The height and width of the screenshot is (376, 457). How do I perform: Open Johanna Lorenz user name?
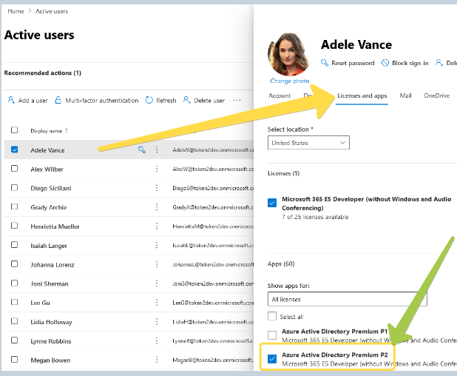tap(53, 264)
